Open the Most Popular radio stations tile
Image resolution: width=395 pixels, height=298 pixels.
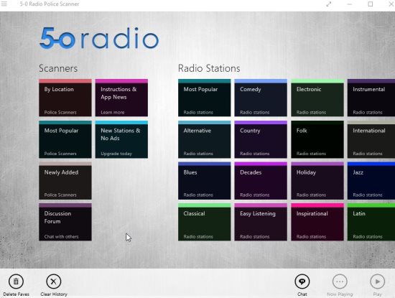[x=204, y=98]
